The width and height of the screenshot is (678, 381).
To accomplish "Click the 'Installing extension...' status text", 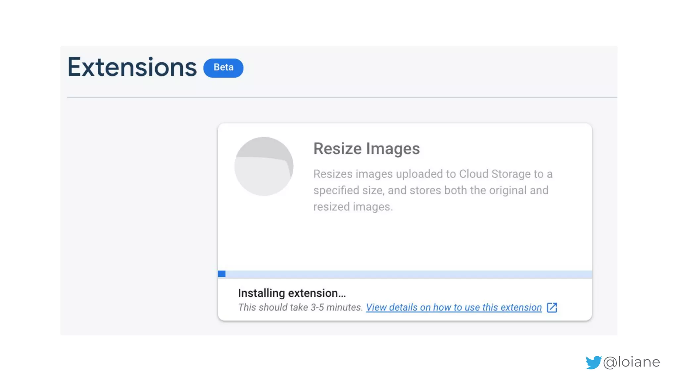I will pos(292,293).
